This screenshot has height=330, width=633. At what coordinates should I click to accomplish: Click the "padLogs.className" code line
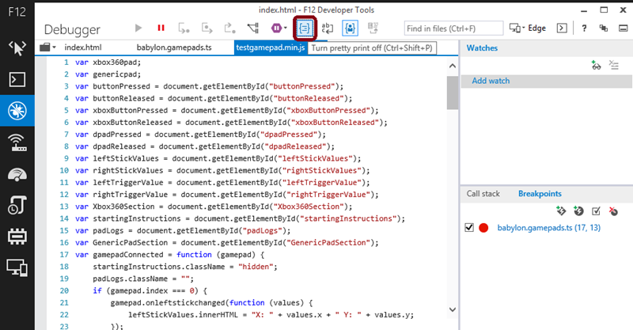143,279
